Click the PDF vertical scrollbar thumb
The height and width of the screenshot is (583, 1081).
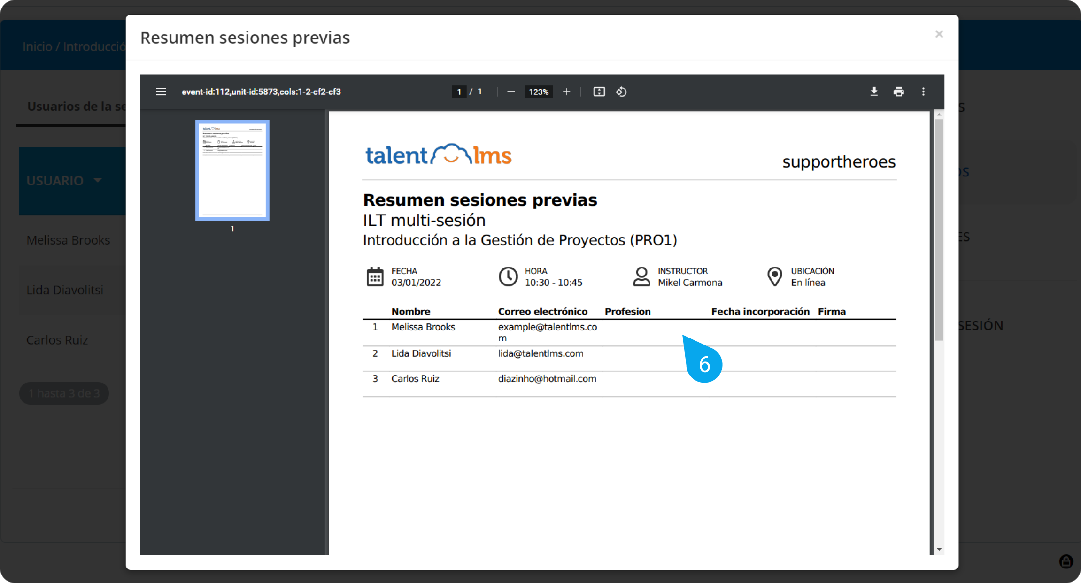pos(939,230)
